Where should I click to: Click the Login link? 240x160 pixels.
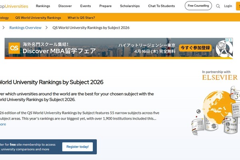228,6
